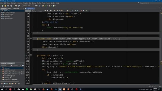
Task: Click the Shift Line Right editor icon
Action: tap(78, 11)
